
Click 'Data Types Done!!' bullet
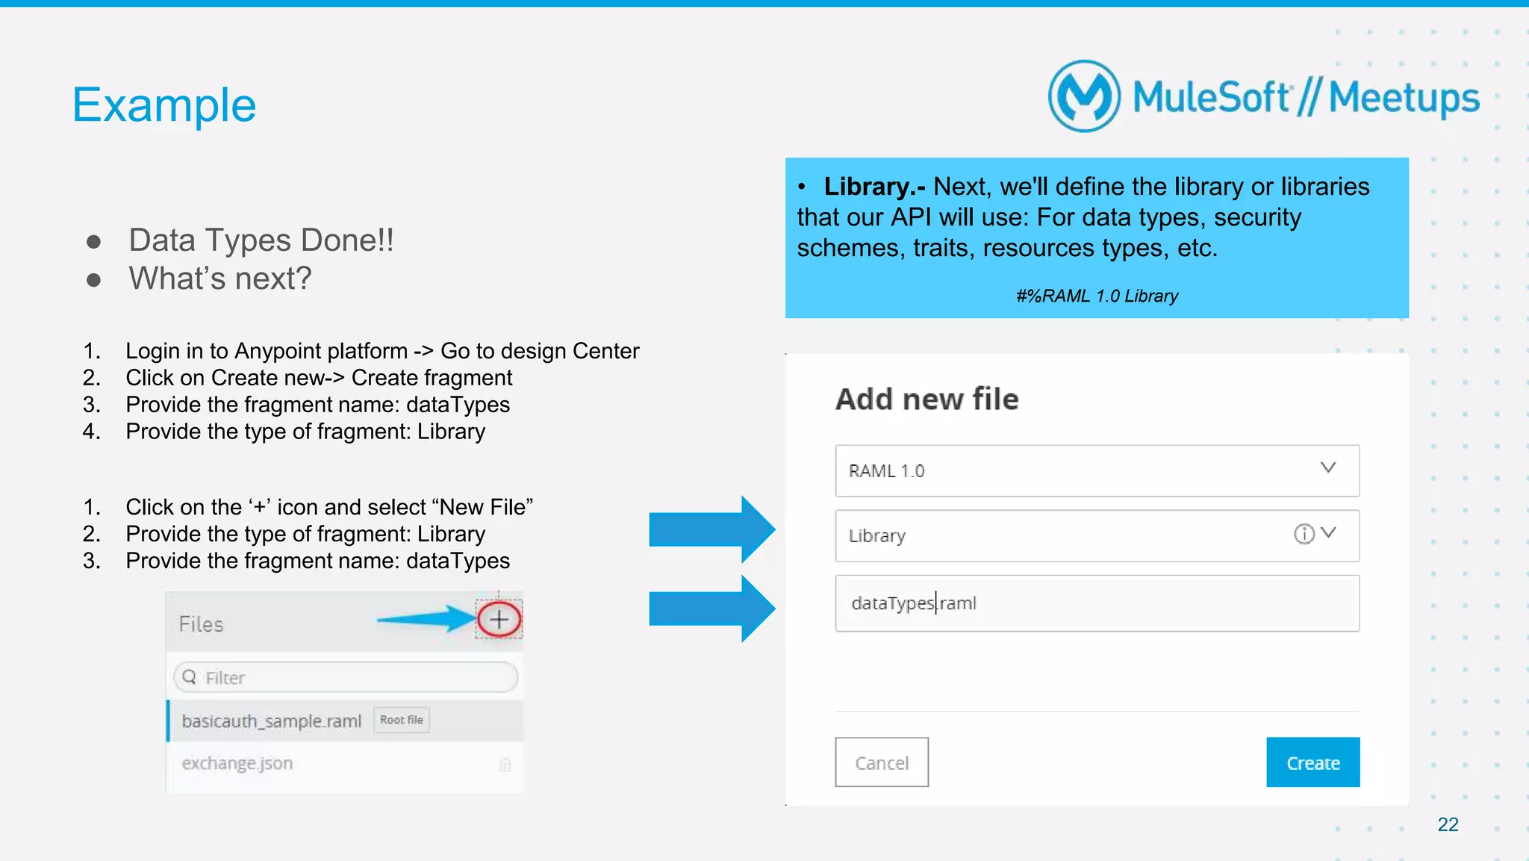(261, 240)
